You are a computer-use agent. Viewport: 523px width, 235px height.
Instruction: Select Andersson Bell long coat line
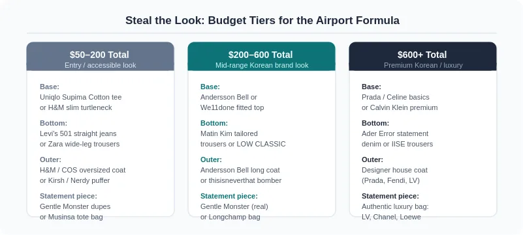240,170
